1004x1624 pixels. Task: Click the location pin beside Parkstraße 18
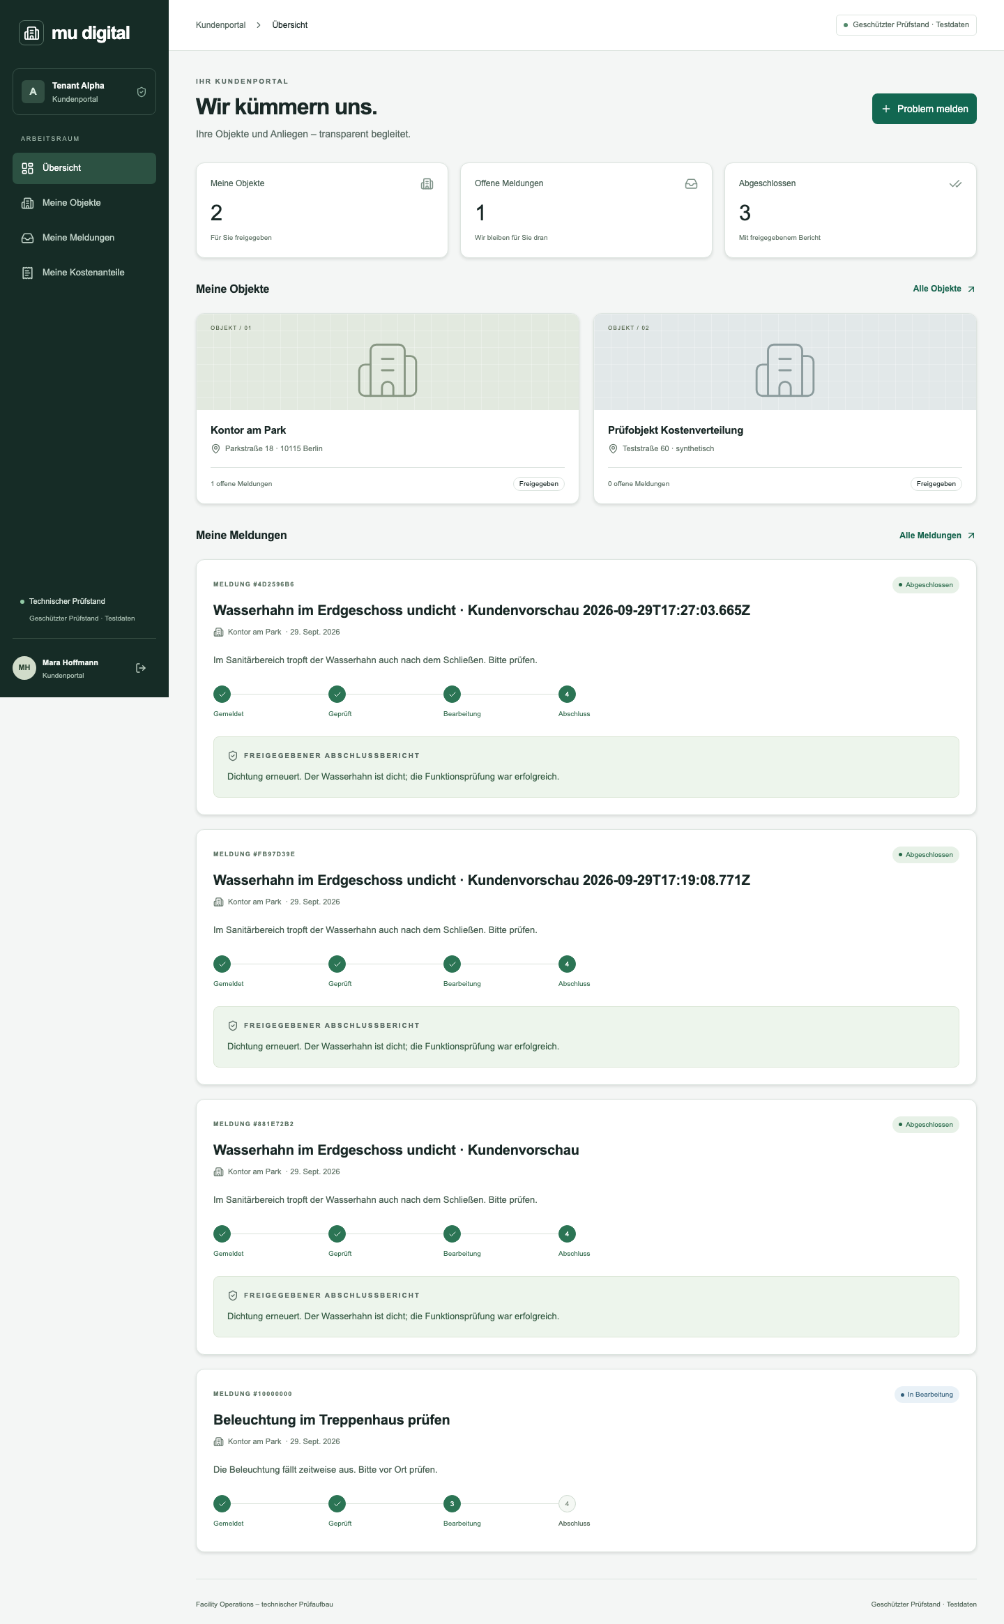click(215, 449)
